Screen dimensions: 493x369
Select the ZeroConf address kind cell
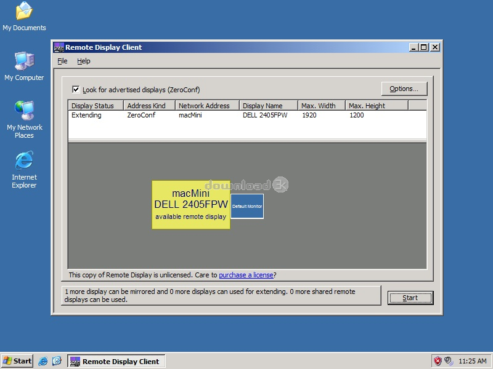[141, 115]
